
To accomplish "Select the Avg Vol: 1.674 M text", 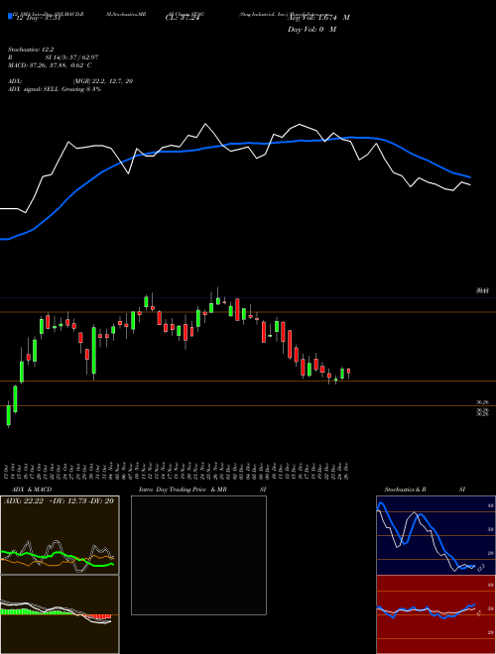I will 318,18.
